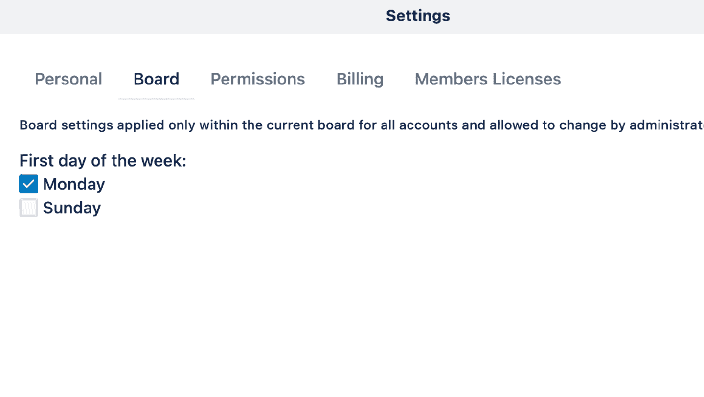Open the Members Licenses tab
This screenshot has height=397, width=704.
click(487, 79)
